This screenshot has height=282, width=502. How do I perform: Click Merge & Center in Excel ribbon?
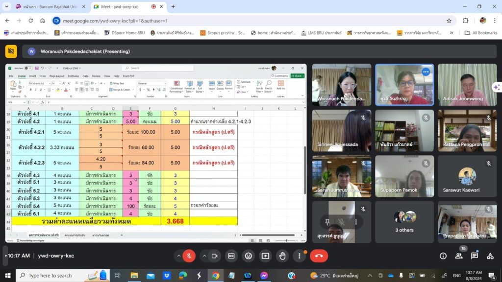pyautogui.click(x=120, y=90)
